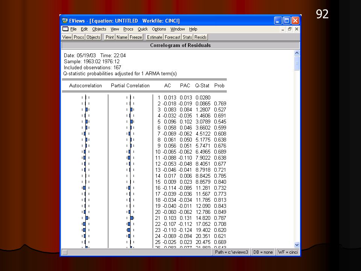Click Prob value 0.769 in row 2
361x271 pixels.
tap(220, 104)
